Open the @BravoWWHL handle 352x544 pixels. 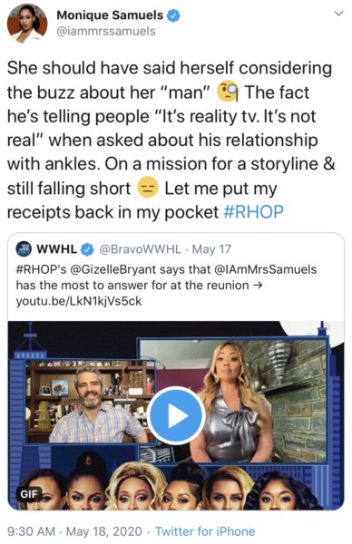(x=141, y=249)
